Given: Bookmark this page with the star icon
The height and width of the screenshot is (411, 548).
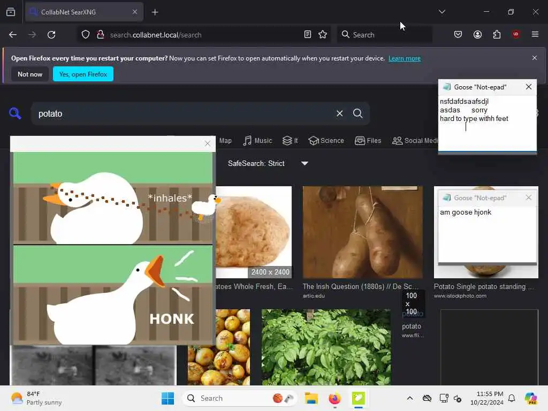Looking at the screenshot, I should [323, 35].
